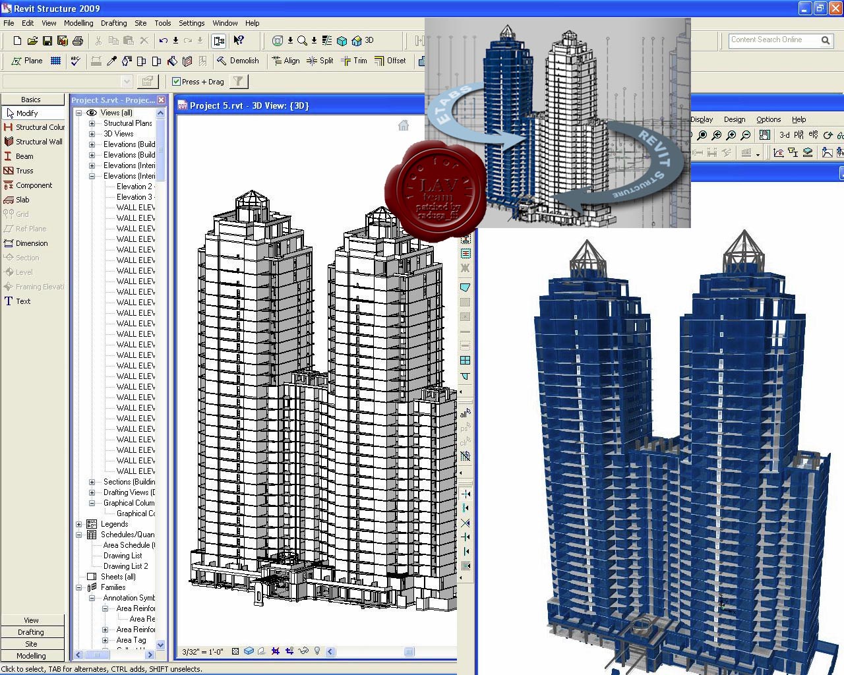Expand the Legends node

79,524
